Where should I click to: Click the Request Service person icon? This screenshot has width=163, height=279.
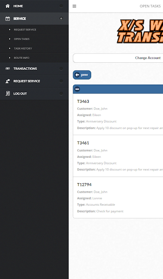[7, 81]
